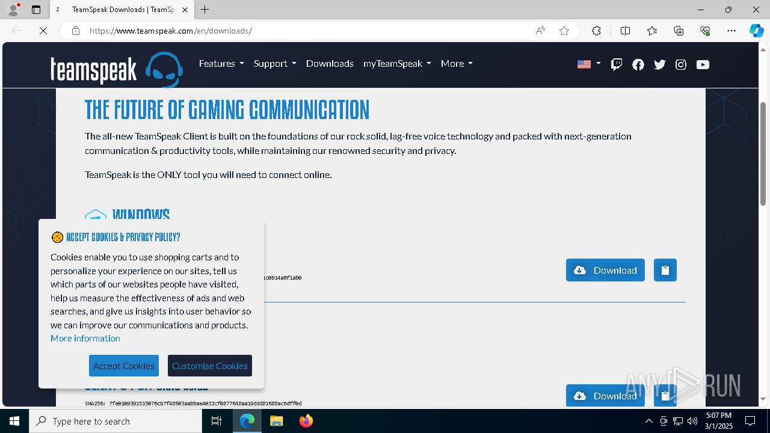Open new browser tab
Viewport: 770px width, 433px height.
coord(205,10)
